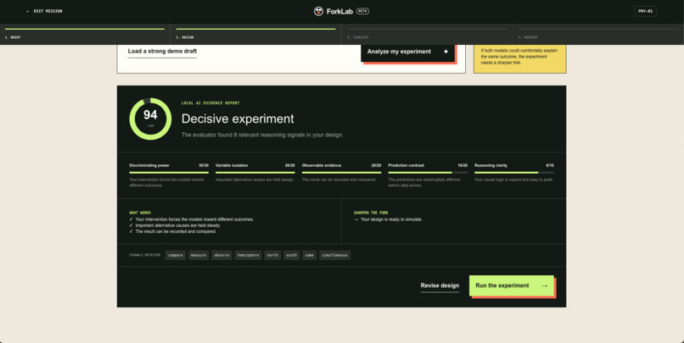Click the Local AI Evidence Report label
Screen dimensions: 684x343
tap(210, 103)
